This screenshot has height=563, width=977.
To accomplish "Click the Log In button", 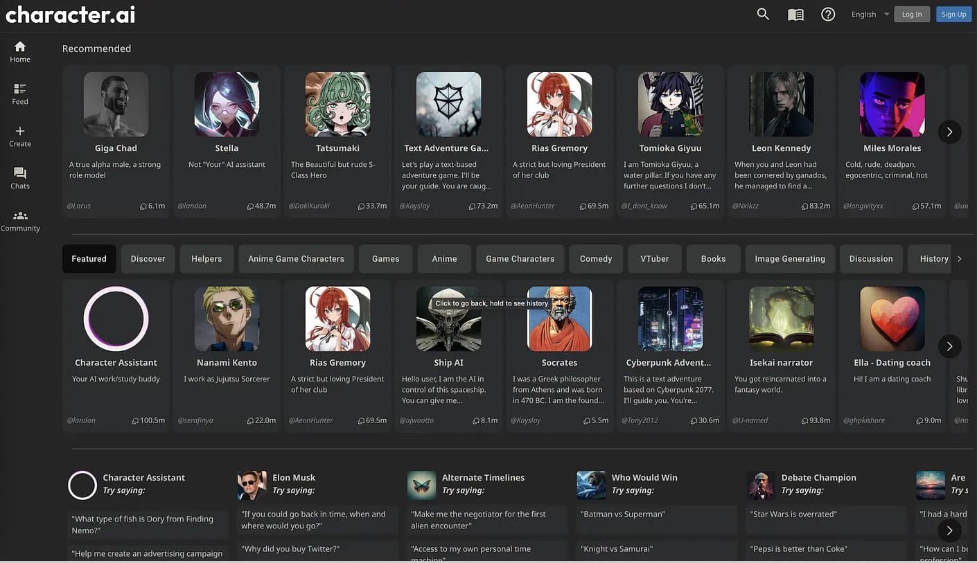I will [912, 14].
